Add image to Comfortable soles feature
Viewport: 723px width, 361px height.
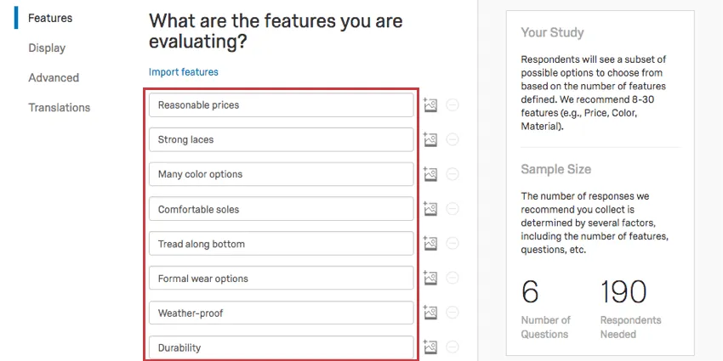pos(430,209)
